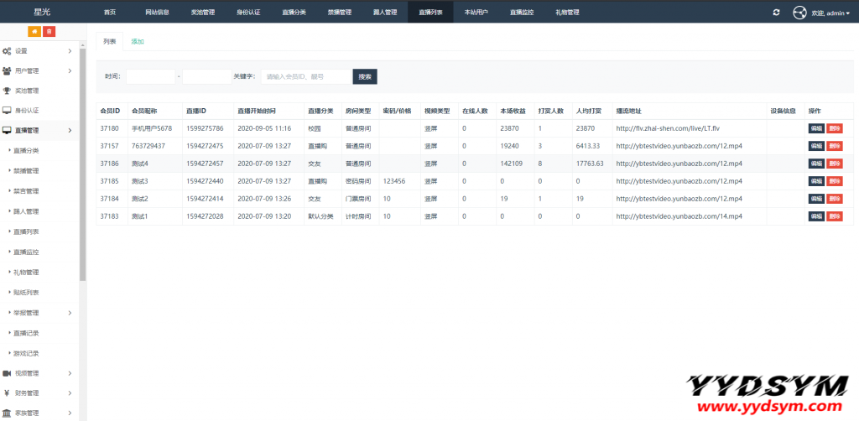The width and height of the screenshot is (859, 421).
Task: Click the admin avatar icon
Action: (799, 13)
